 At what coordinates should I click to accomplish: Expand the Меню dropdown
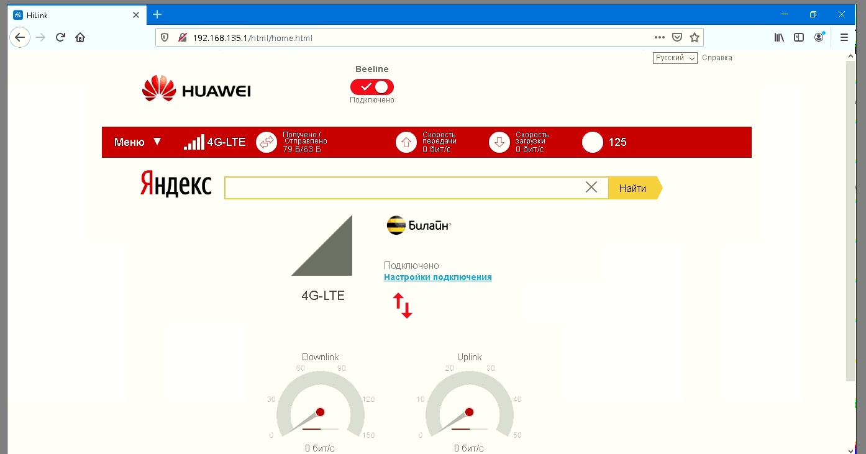(x=137, y=142)
